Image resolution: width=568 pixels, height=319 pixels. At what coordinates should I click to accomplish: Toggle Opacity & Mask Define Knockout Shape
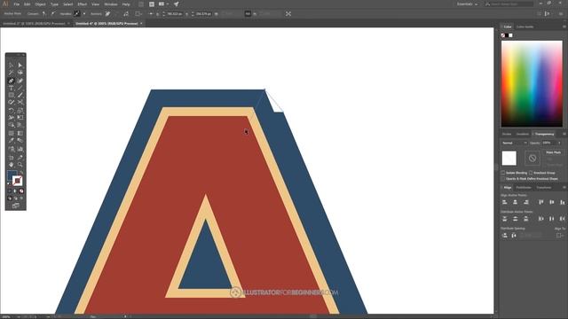[503, 179]
